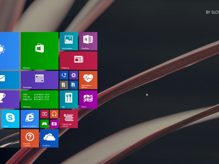Open the gray Documents folder tile
This screenshot has width=219, height=164.
[64, 85]
